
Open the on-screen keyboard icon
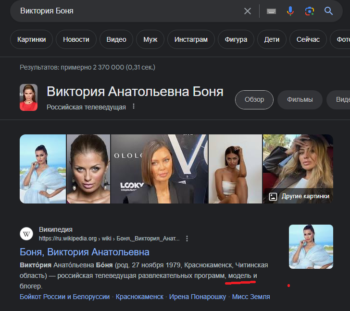[x=271, y=11]
